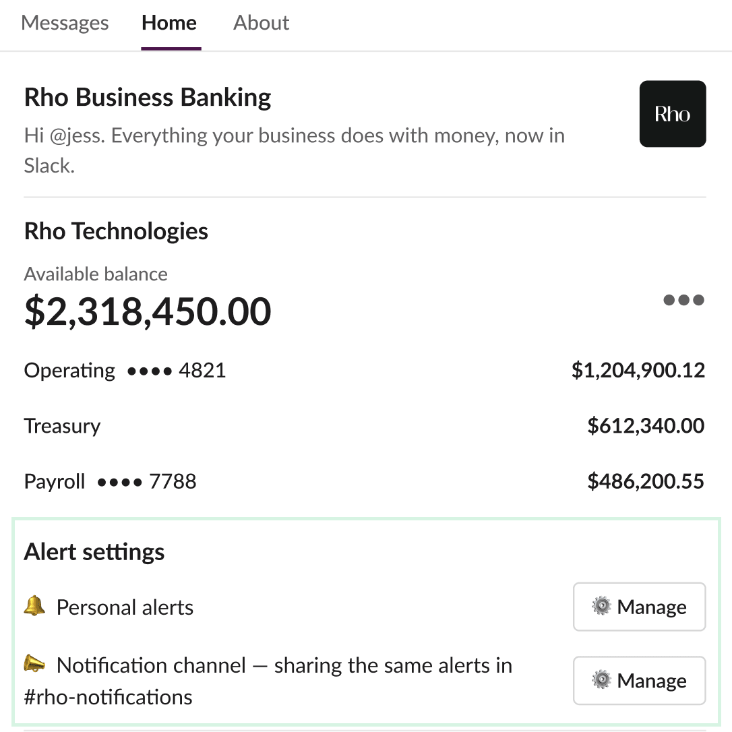
Task: Click the gear icon in Personal alerts Manage
Action: click(601, 606)
